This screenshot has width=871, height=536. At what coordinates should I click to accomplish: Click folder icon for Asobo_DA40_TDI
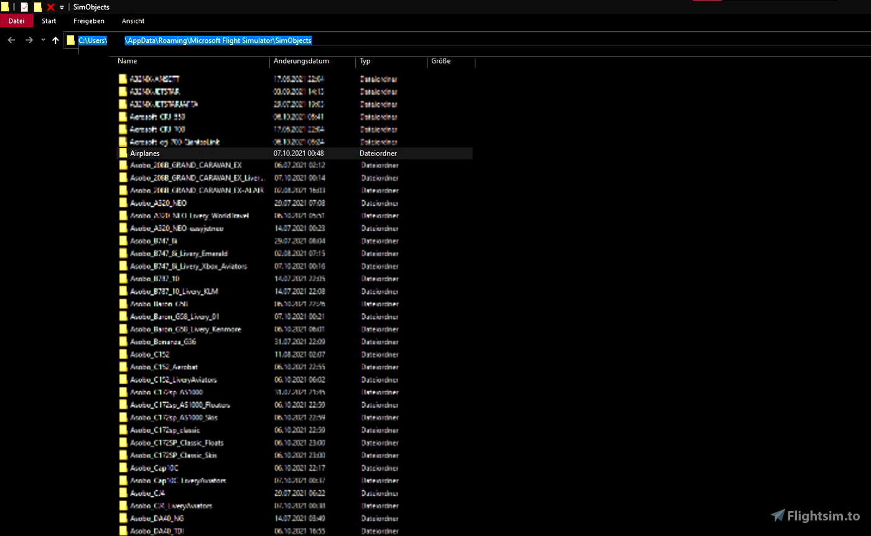click(123, 531)
